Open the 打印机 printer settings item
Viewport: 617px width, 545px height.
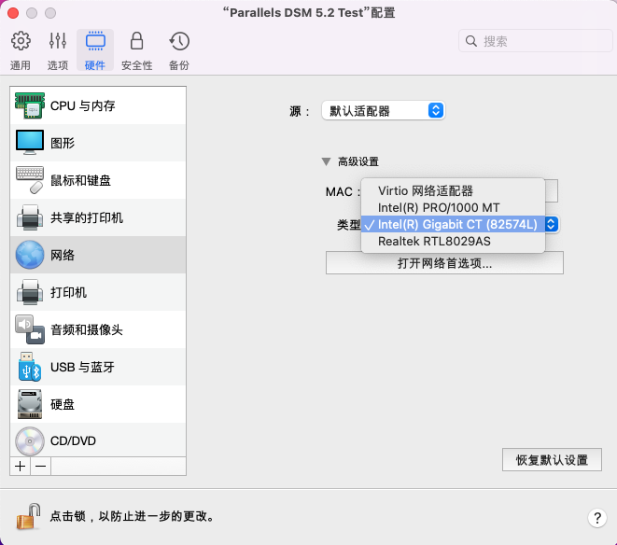[98, 292]
